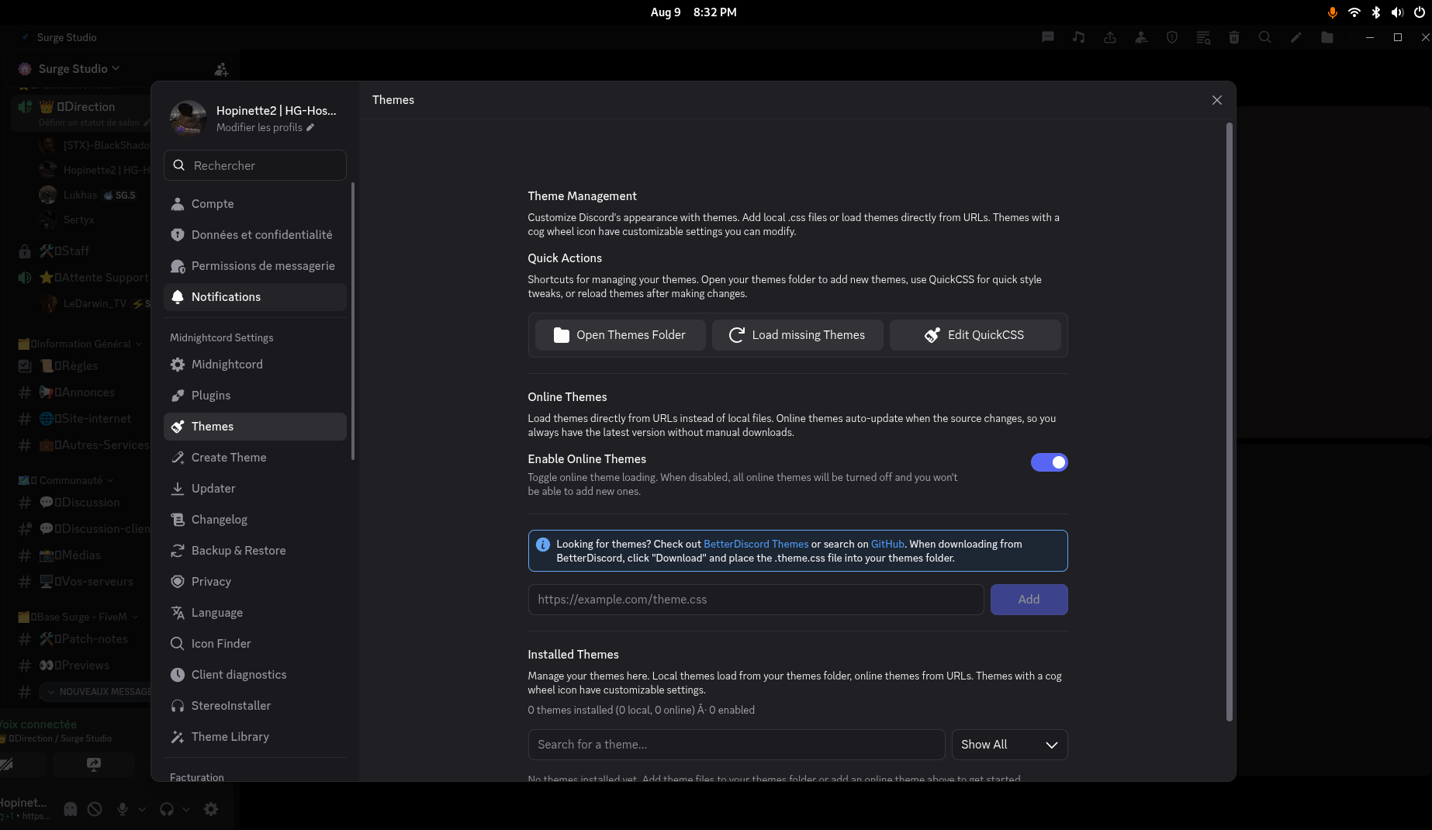Open the Privacy settings page
The image size is (1432, 830).
pos(255,582)
